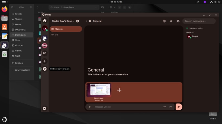Show pinned messages with pin icon
The image size is (222, 124).
[171, 21]
